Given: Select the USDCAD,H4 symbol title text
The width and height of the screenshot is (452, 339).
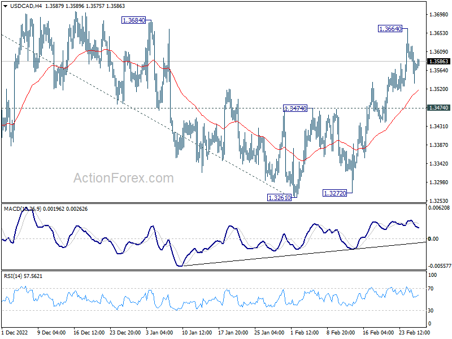Looking at the screenshot, I should pyautogui.click(x=26, y=6).
